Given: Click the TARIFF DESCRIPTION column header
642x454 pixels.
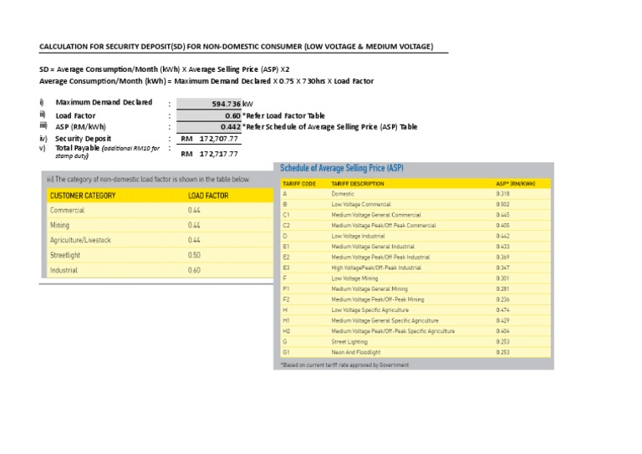Looking at the screenshot, I should [358, 184].
